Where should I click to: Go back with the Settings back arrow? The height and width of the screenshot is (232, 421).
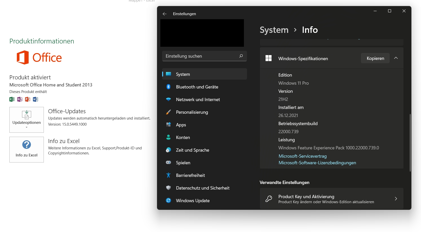pyautogui.click(x=165, y=14)
